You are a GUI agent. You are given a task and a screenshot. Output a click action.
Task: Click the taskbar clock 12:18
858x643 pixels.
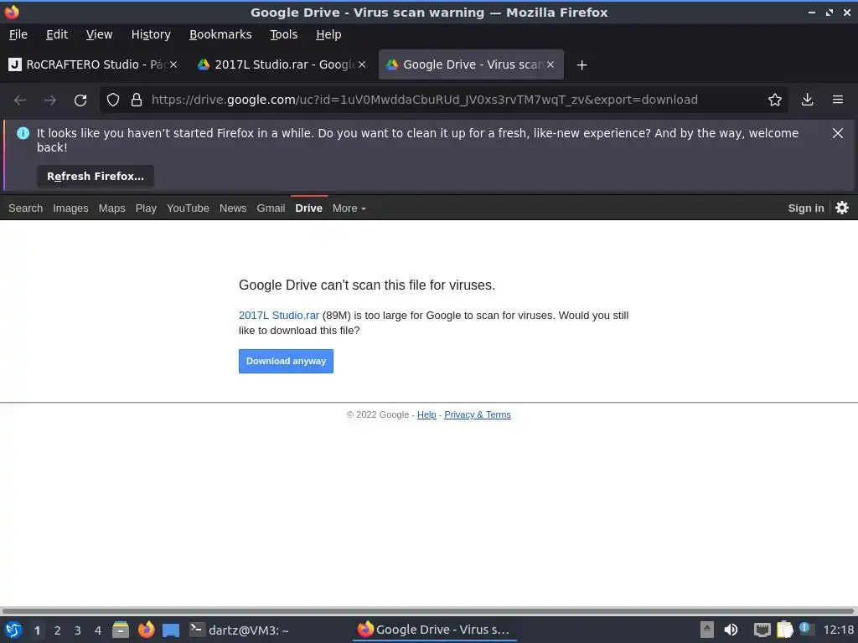838,630
